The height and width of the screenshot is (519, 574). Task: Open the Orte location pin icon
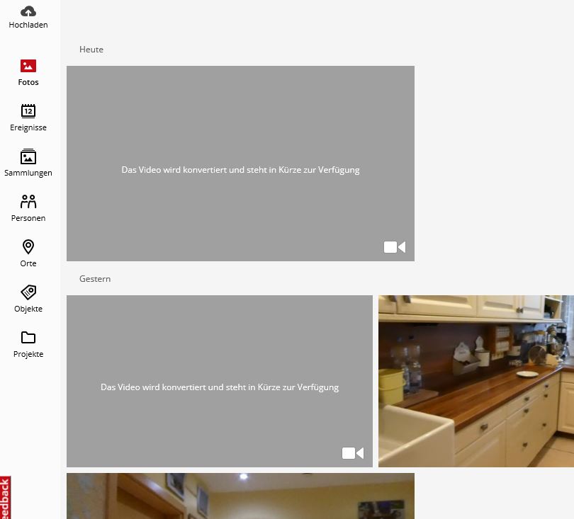click(28, 247)
